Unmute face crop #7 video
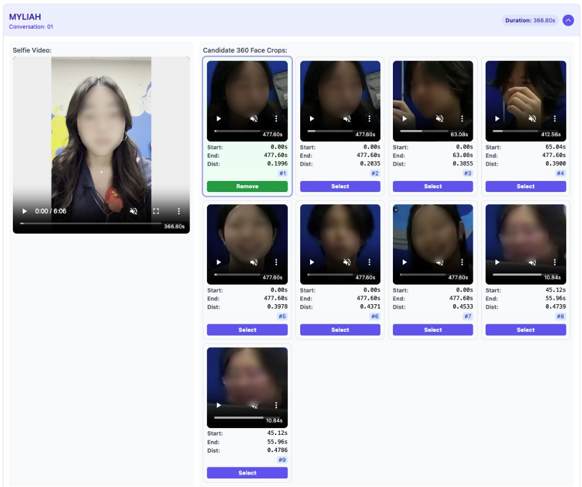The height and width of the screenshot is (487, 582). point(440,263)
